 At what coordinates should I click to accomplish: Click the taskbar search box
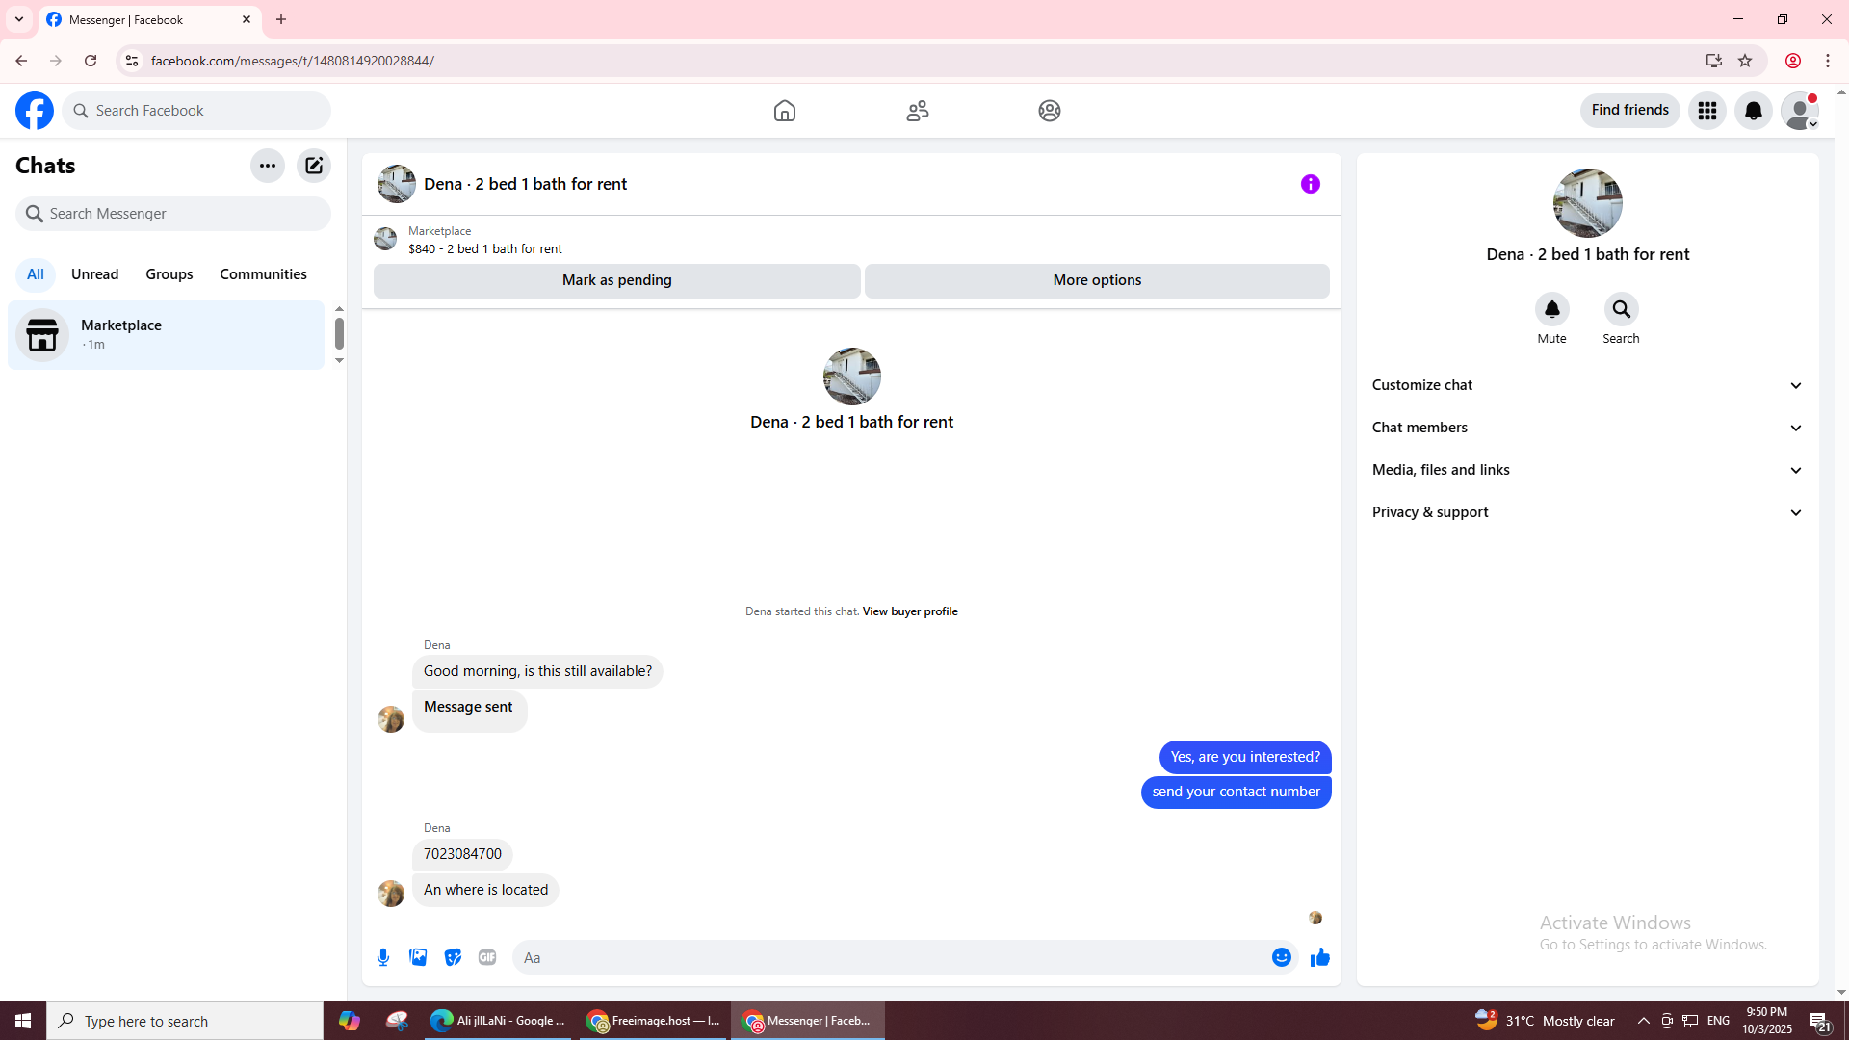pos(185,1021)
